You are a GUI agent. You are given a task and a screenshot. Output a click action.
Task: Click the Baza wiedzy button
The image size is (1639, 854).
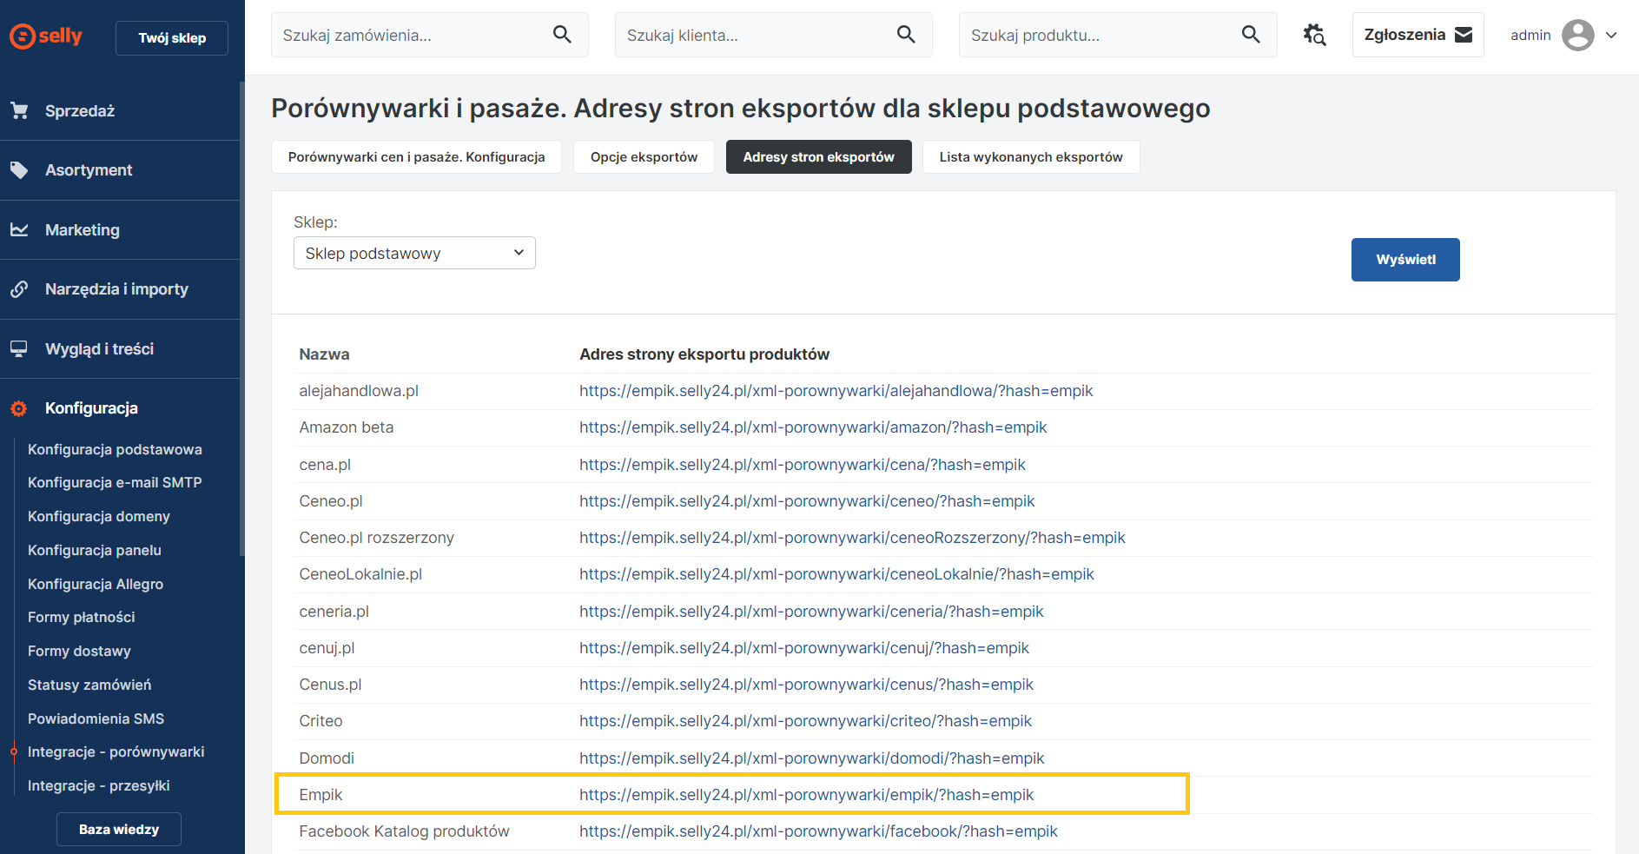[x=119, y=829]
